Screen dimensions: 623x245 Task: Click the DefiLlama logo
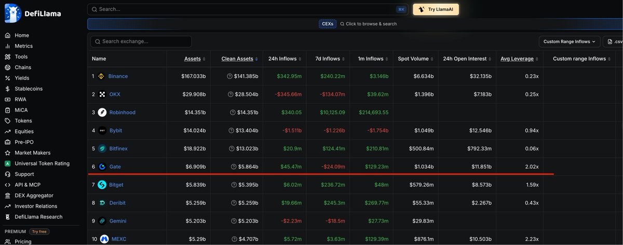33,13
